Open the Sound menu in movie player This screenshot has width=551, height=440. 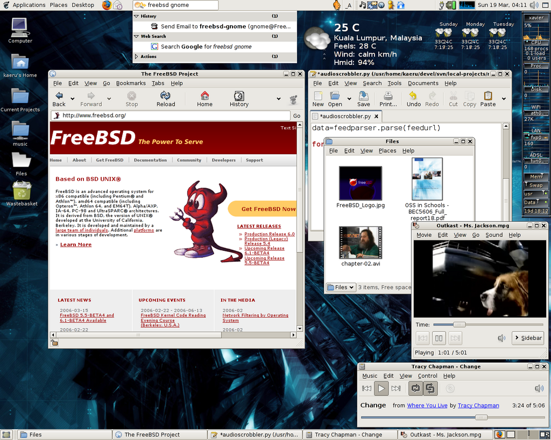tap(494, 235)
